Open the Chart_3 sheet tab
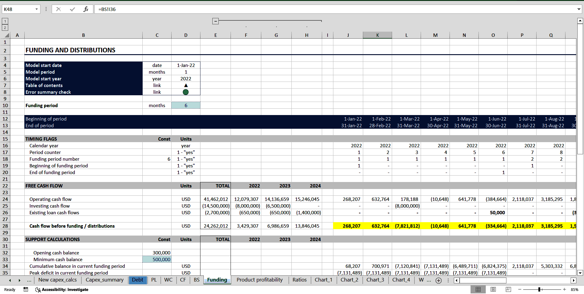This screenshot has height=294, width=584. click(x=375, y=280)
